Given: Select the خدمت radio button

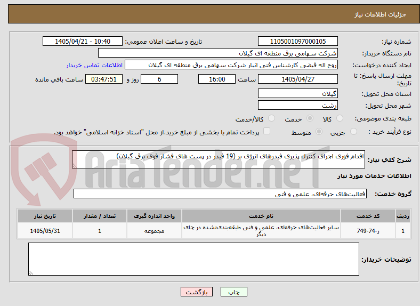Looking at the screenshot, I should point(310,118).
